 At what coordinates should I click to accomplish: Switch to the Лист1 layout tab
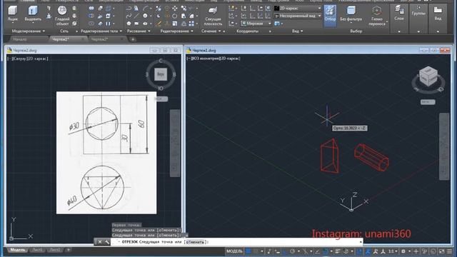[37, 250]
